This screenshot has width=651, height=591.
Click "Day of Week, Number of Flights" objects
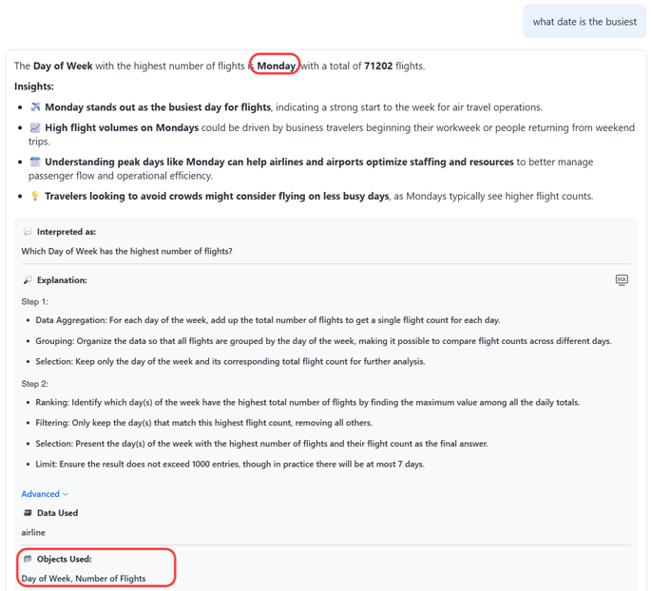[84, 579]
